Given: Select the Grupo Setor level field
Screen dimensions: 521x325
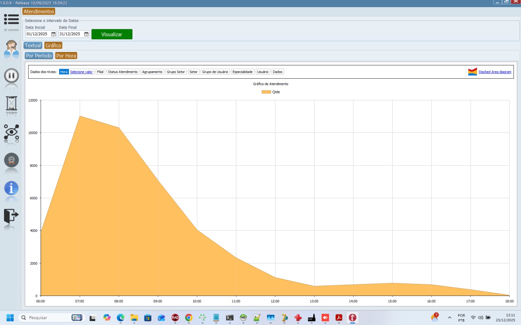Looking at the screenshot, I should [x=176, y=72].
